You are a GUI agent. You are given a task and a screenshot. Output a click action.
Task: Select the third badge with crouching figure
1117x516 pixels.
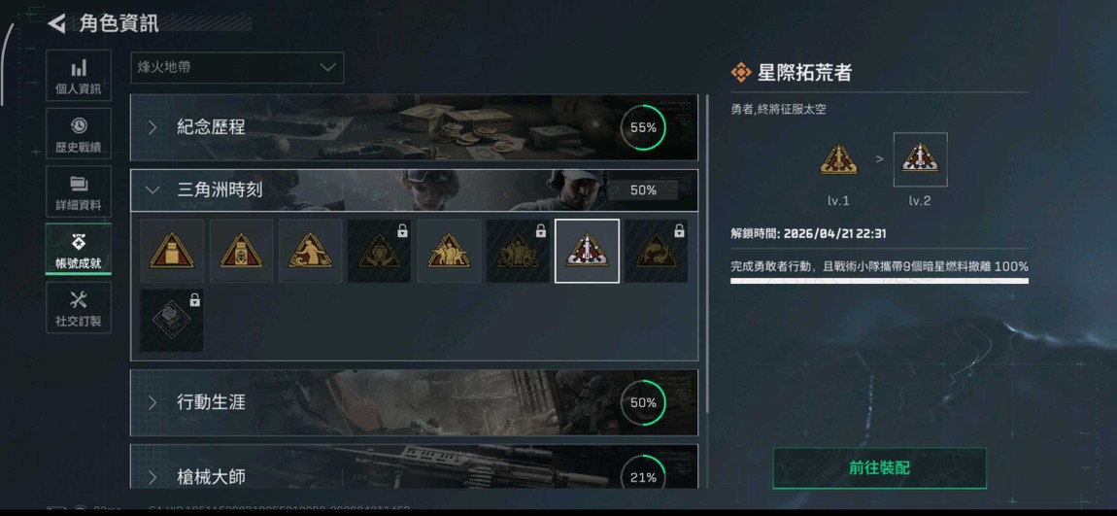tap(310, 251)
